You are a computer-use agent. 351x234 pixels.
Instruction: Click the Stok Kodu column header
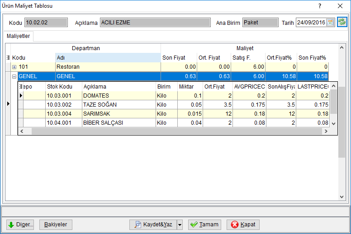click(64, 87)
